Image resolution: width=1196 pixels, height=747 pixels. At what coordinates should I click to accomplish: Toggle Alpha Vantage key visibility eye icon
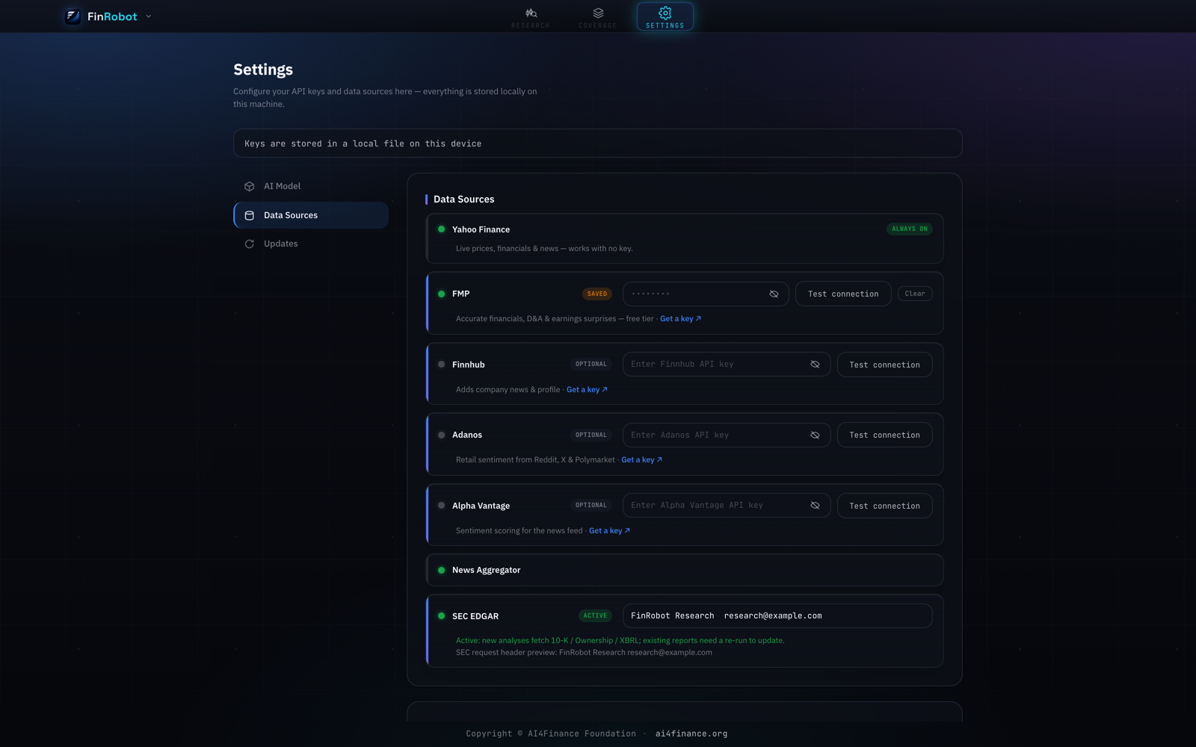click(815, 506)
